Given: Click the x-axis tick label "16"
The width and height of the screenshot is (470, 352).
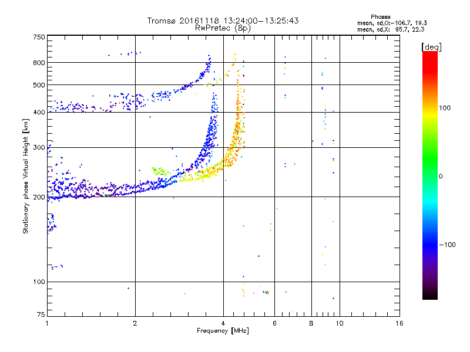Looking at the screenshot, I should [x=399, y=323].
